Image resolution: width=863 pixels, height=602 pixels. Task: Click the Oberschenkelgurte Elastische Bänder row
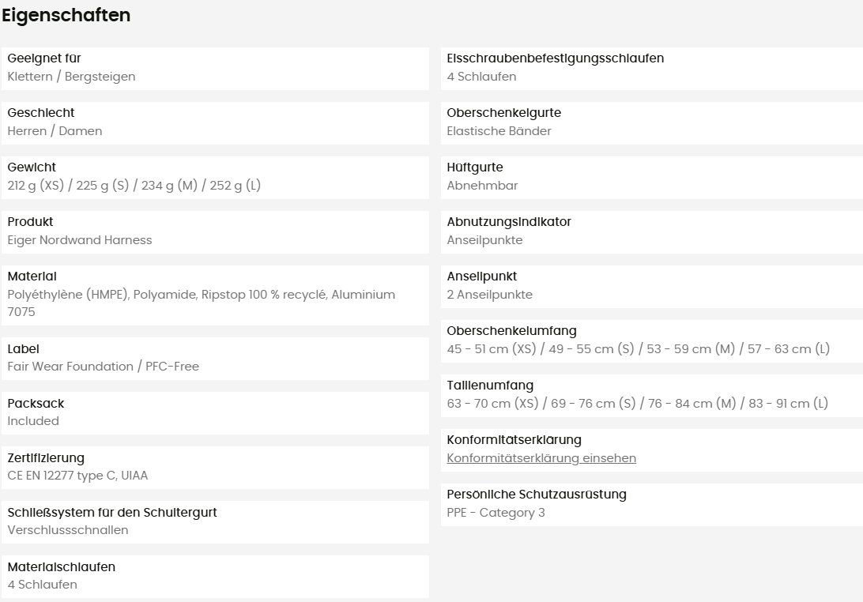(x=652, y=123)
